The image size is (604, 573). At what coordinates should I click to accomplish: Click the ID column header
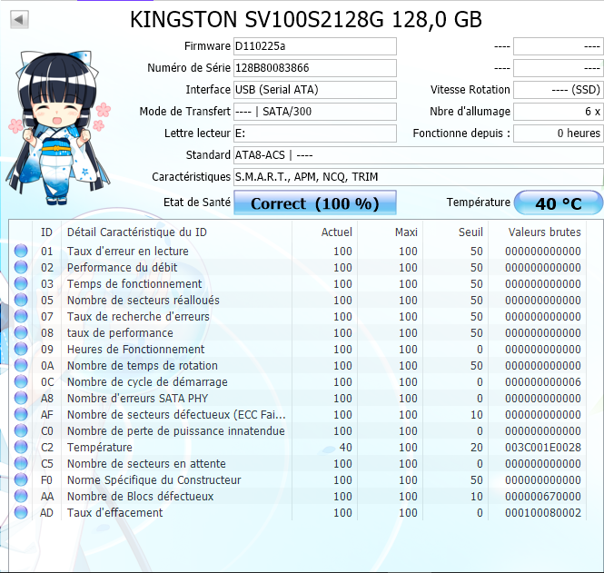coord(46,232)
